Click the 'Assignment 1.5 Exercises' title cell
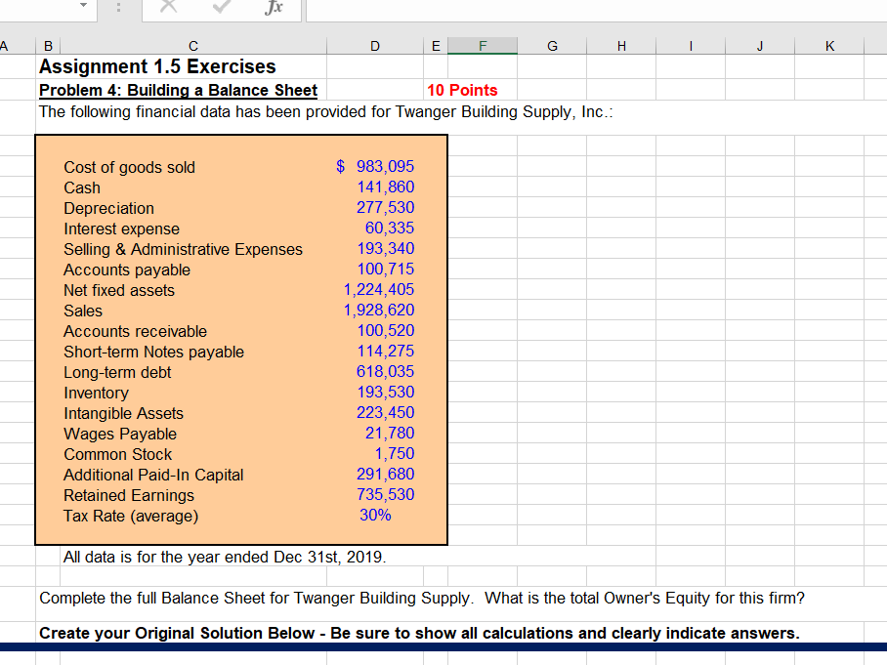The height and width of the screenshot is (665, 887). point(157,66)
